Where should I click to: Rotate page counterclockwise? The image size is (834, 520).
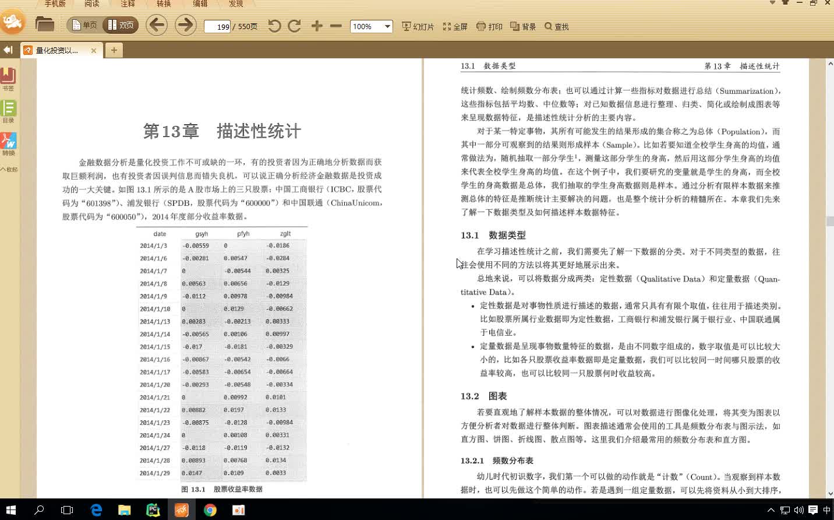pyautogui.click(x=274, y=26)
